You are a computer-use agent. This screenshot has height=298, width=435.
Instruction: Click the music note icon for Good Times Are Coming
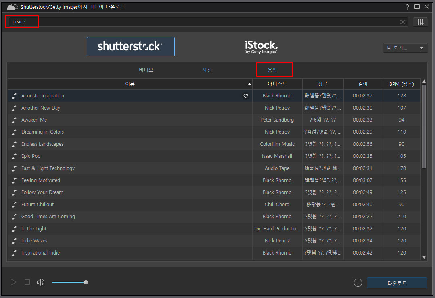click(14, 217)
